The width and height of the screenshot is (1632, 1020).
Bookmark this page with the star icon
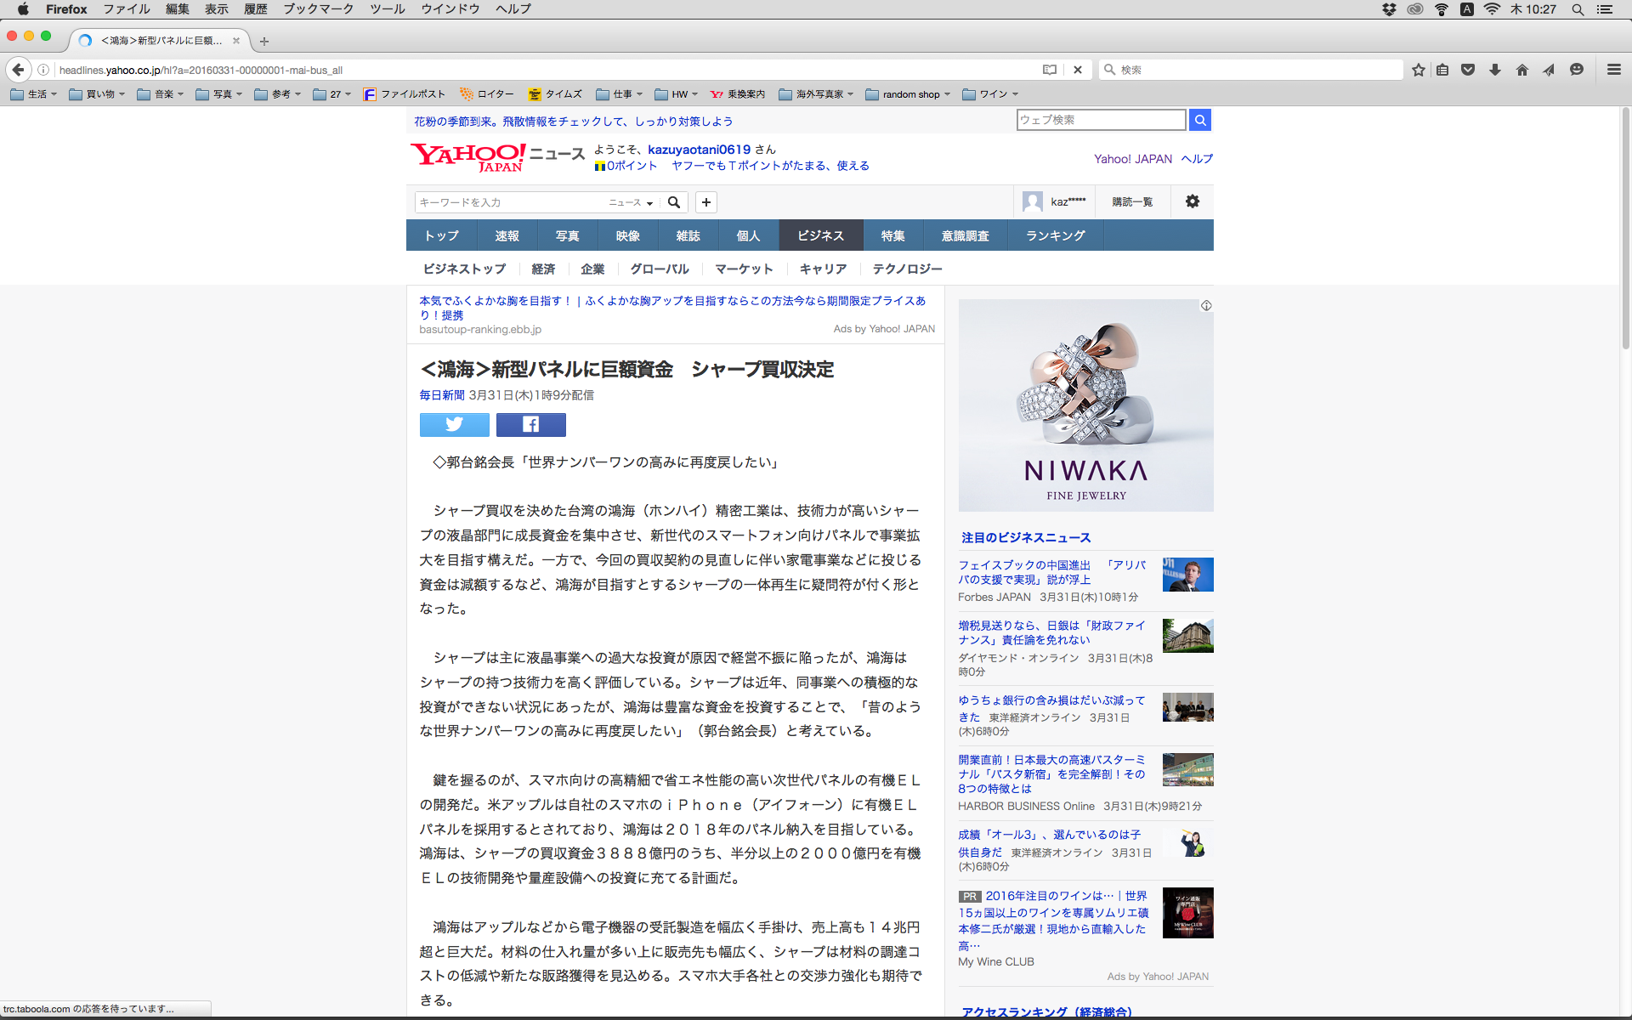click(x=1418, y=70)
